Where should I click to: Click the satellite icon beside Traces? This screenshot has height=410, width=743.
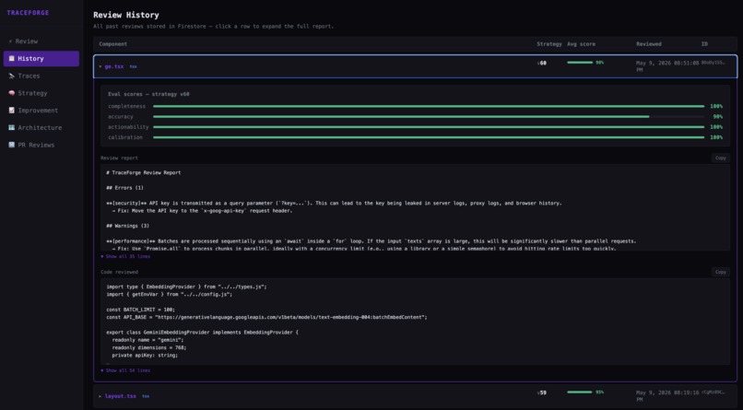point(11,76)
